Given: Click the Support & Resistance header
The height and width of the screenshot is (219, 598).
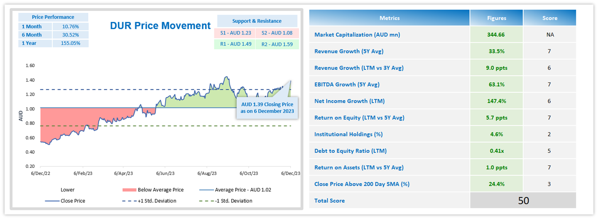Looking at the screenshot, I should (257, 21).
